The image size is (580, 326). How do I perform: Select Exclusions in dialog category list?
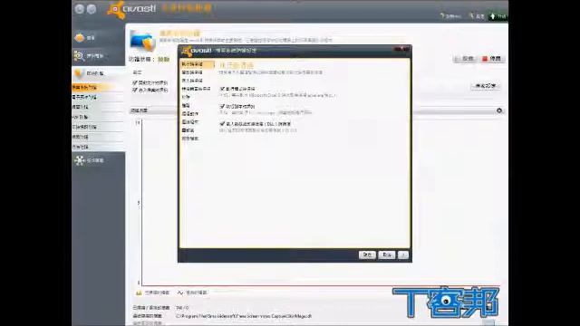tap(186, 97)
